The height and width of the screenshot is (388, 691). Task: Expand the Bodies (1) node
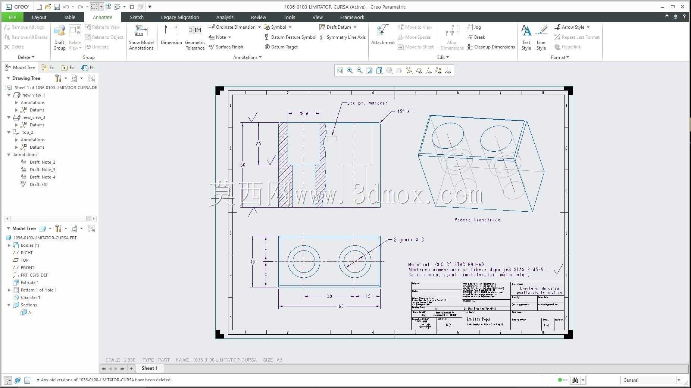click(9, 245)
